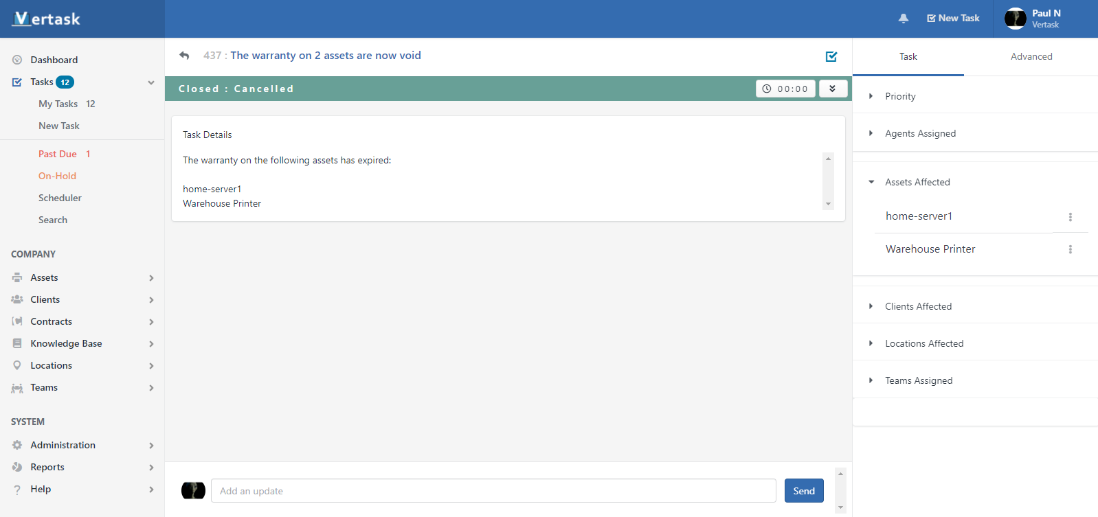
Task: Open On-Hold tasks
Action: coord(57,176)
